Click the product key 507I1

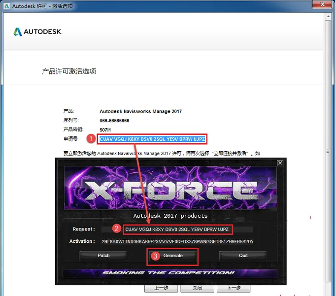tap(105, 130)
